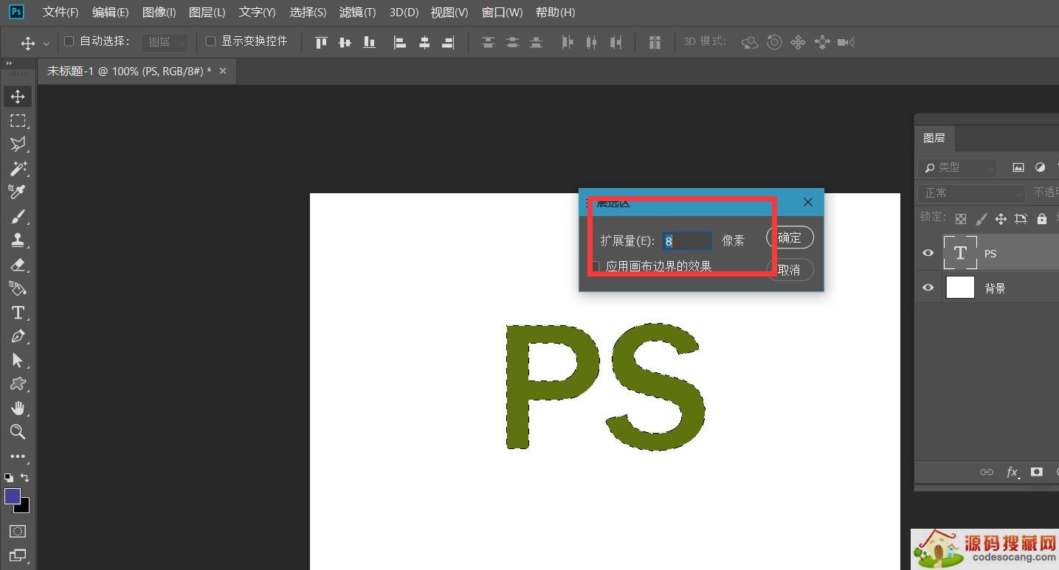The width and height of the screenshot is (1059, 570).
Task: Open the 选择(S) menu
Action: (308, 13)
